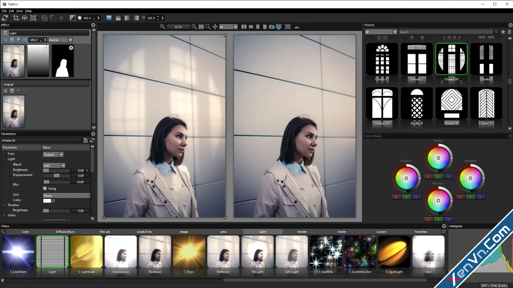Select the Overexpose filter thumbnail

click(121, 252)
